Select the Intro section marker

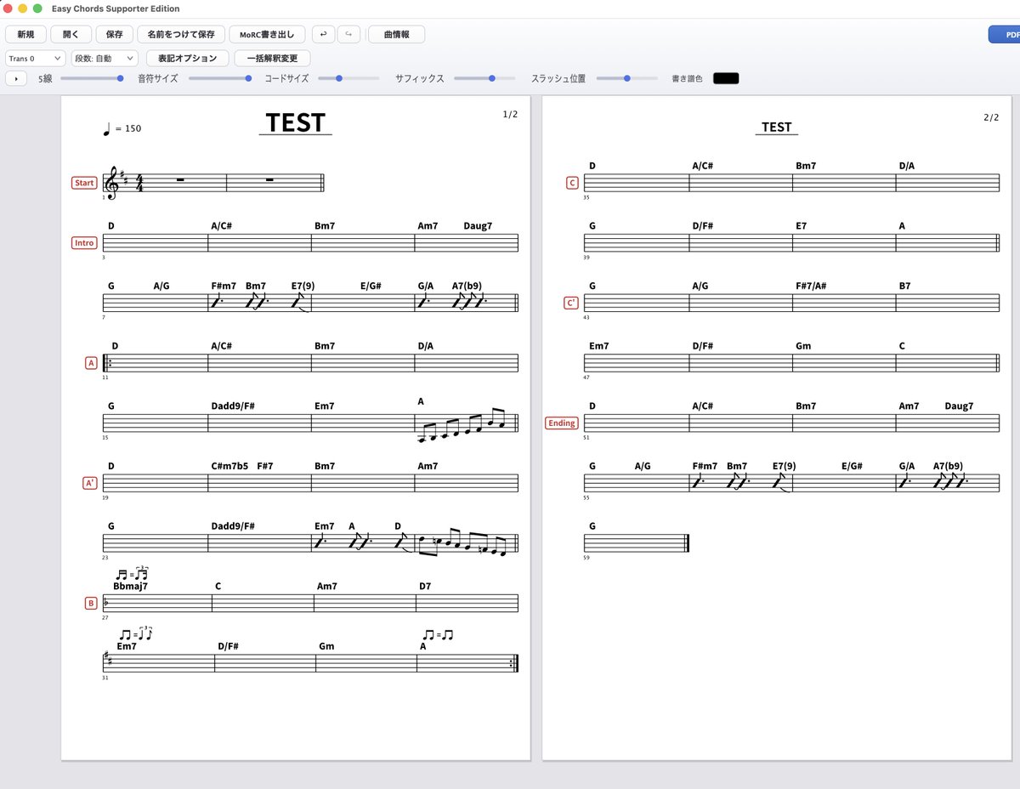point(84,243)
